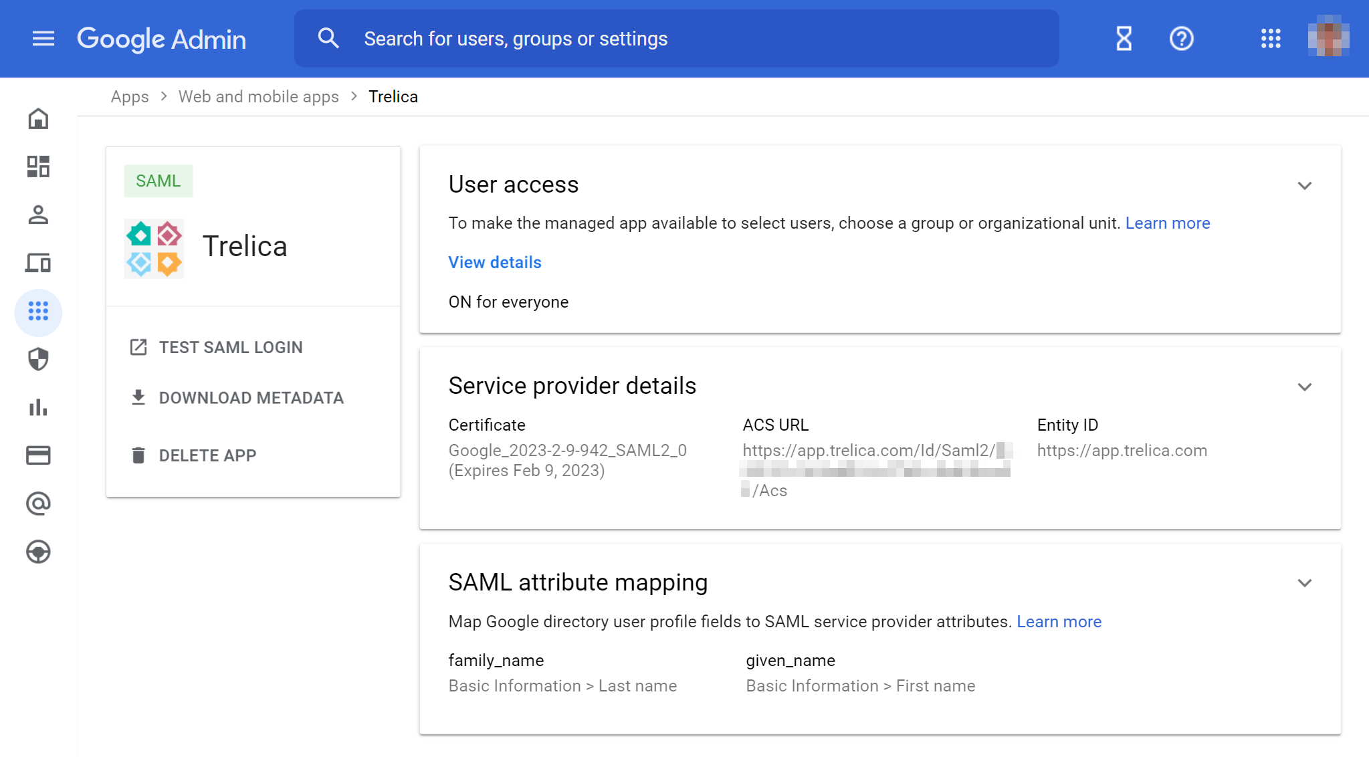
Task: Open Users directory in the sidebar
Action: click(x=38, y=215)
